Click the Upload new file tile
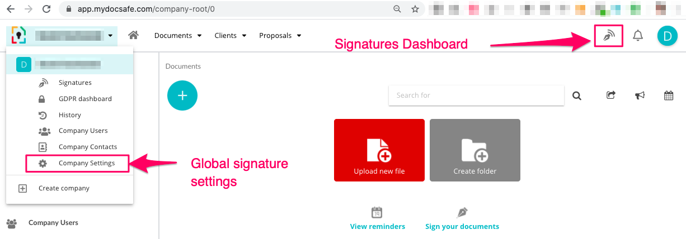 (x=379, y=150)
